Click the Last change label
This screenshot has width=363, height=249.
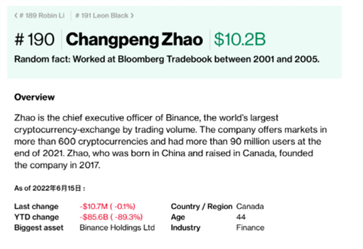[x=37, y=206]
